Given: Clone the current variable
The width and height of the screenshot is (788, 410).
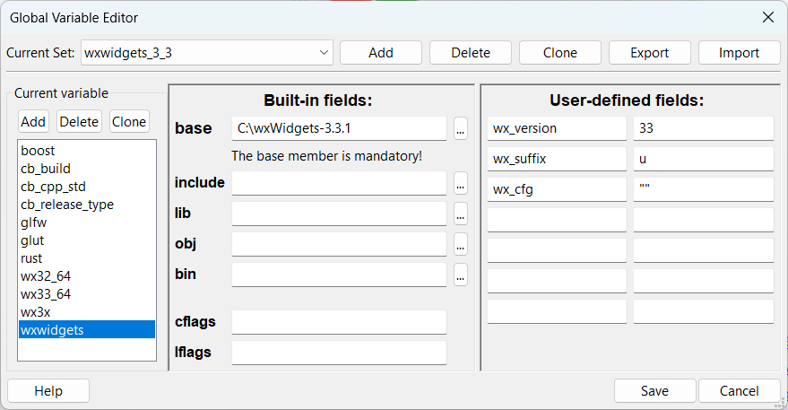Looking at the screenshot, I should click(x=129, y=122).
